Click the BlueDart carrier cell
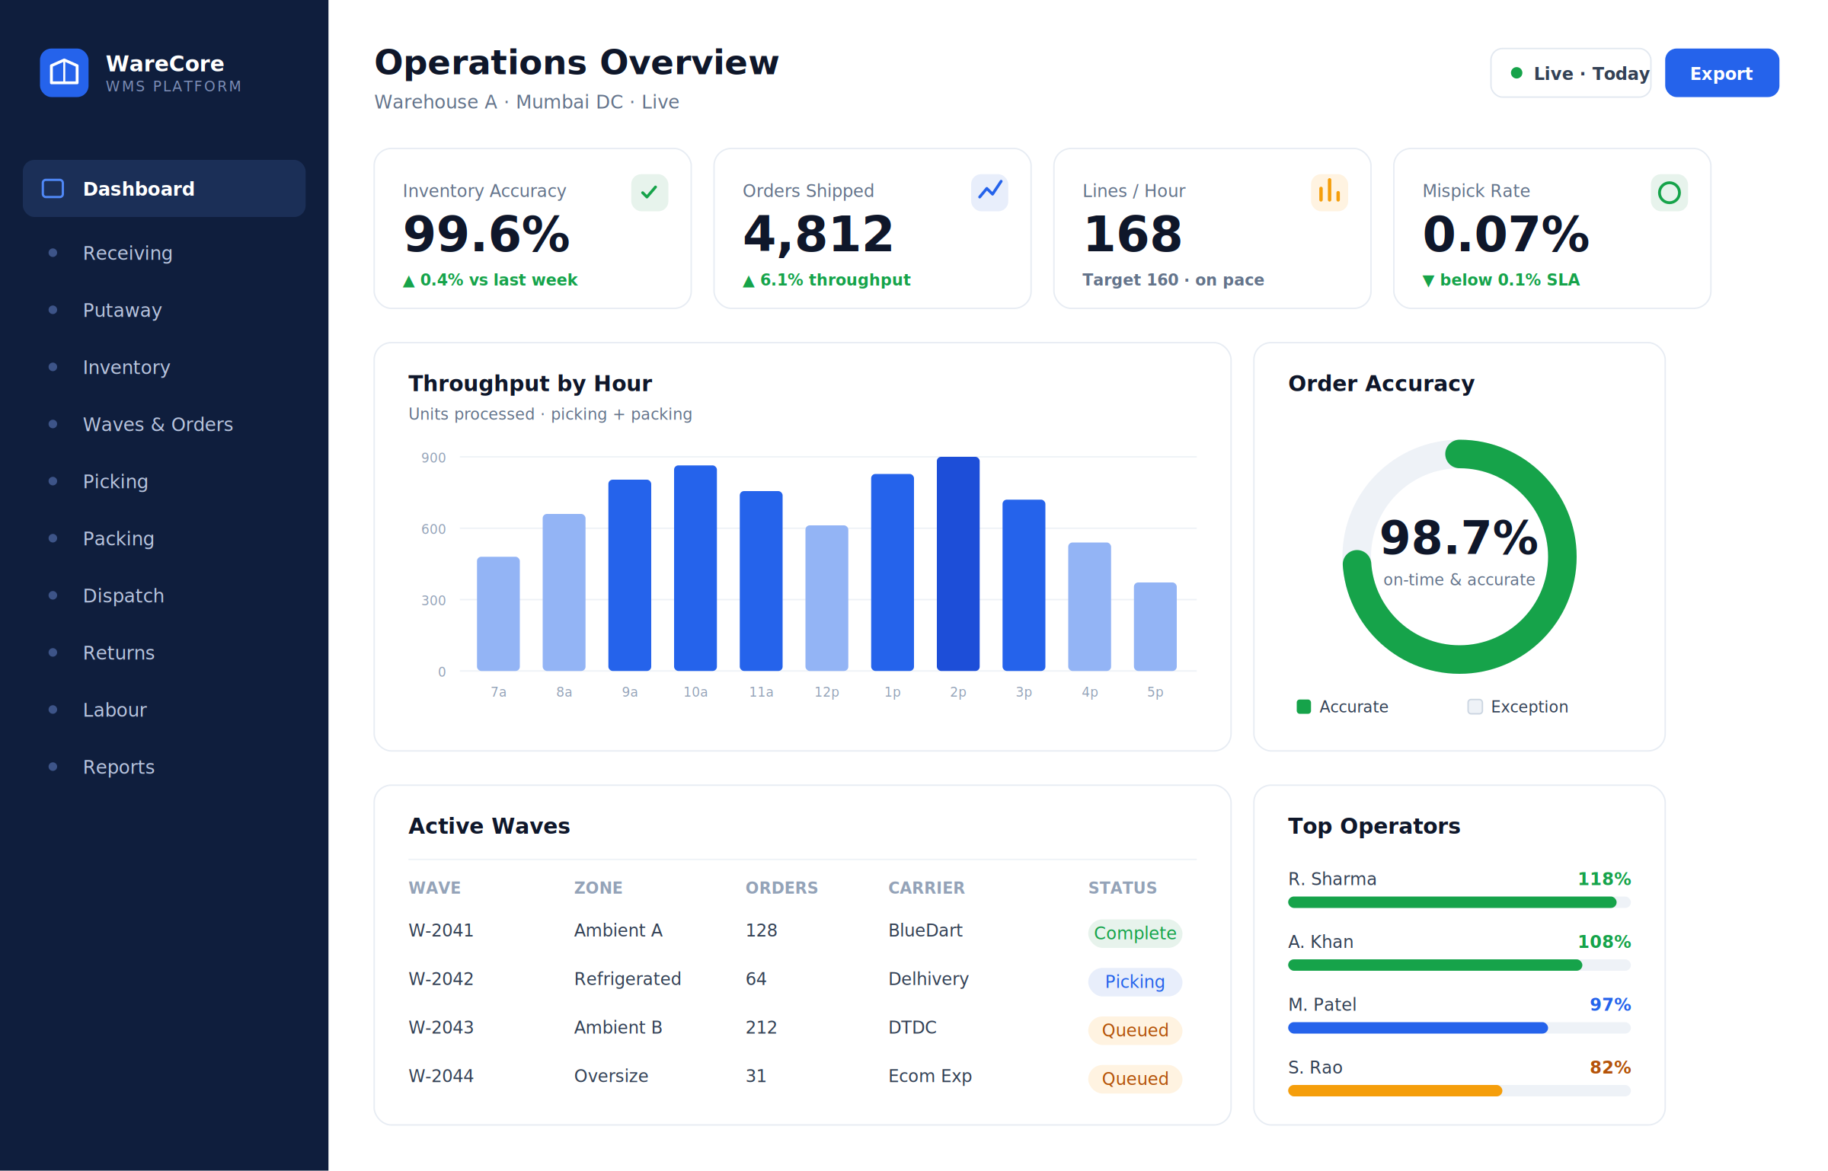Screen dimensions: 1828x1171 925,930
